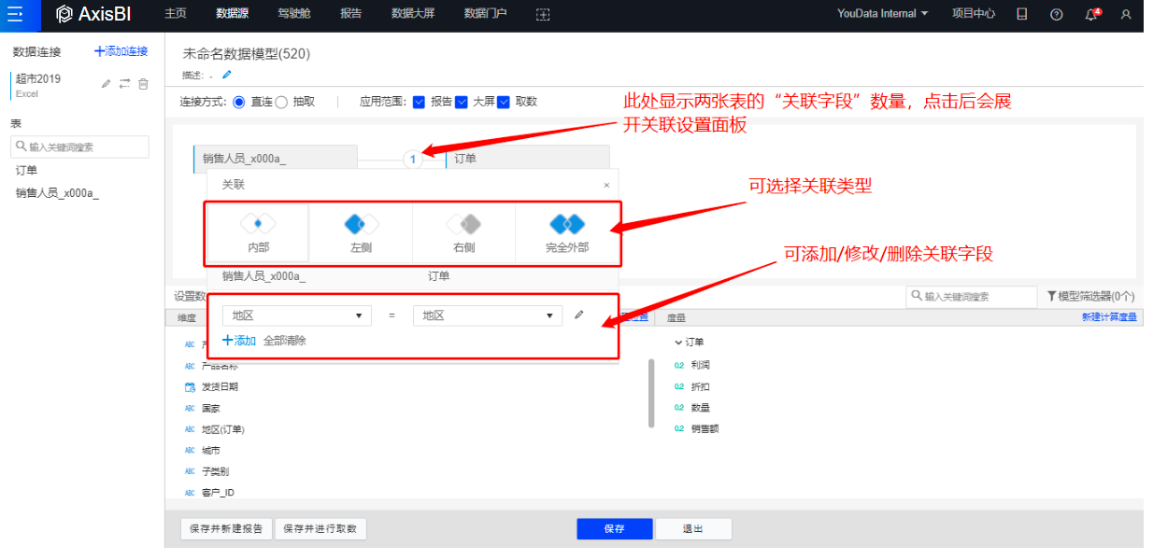Delete the 超市2019 connection via trash icon
The image size is (1153, 560).
143,84
